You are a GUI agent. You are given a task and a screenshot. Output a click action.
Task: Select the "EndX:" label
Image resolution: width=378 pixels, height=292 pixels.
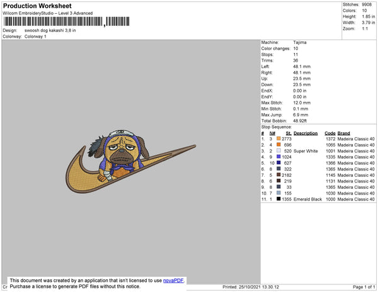click(267, 91)
